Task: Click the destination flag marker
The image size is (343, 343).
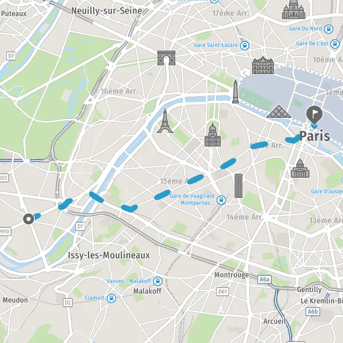Action: [314, 115]
